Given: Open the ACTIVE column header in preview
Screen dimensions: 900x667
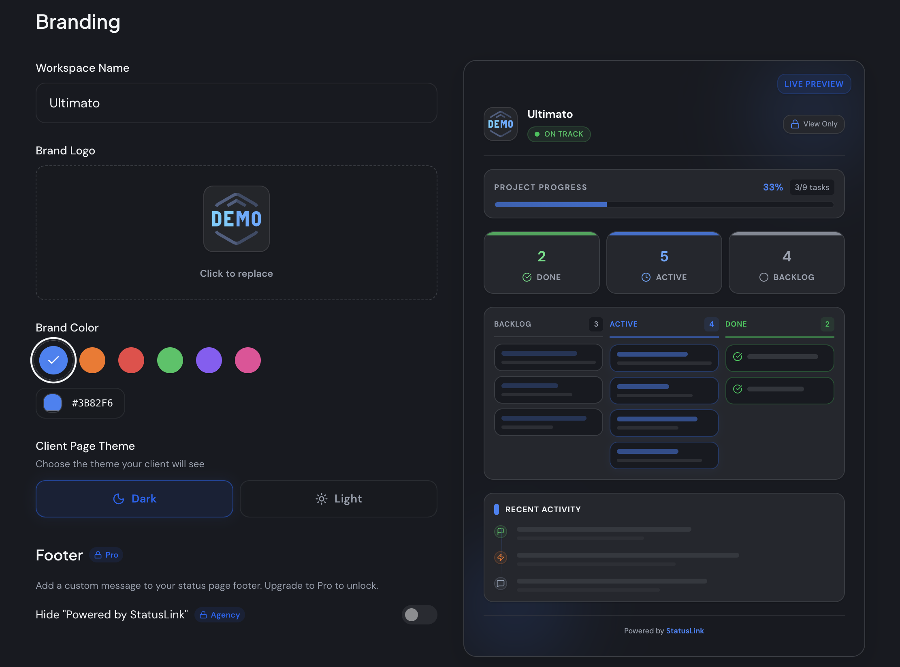Looking at the screenshot, I should (x=664, y=324).
